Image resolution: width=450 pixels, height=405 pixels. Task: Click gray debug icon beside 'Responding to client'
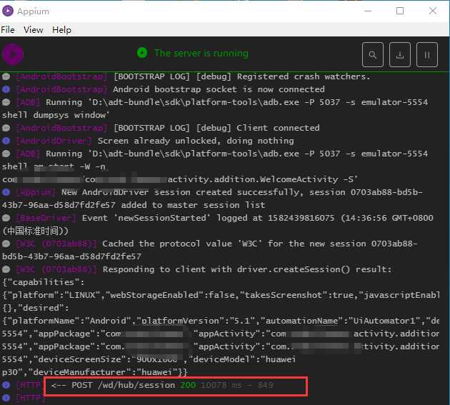pos(6,269)
